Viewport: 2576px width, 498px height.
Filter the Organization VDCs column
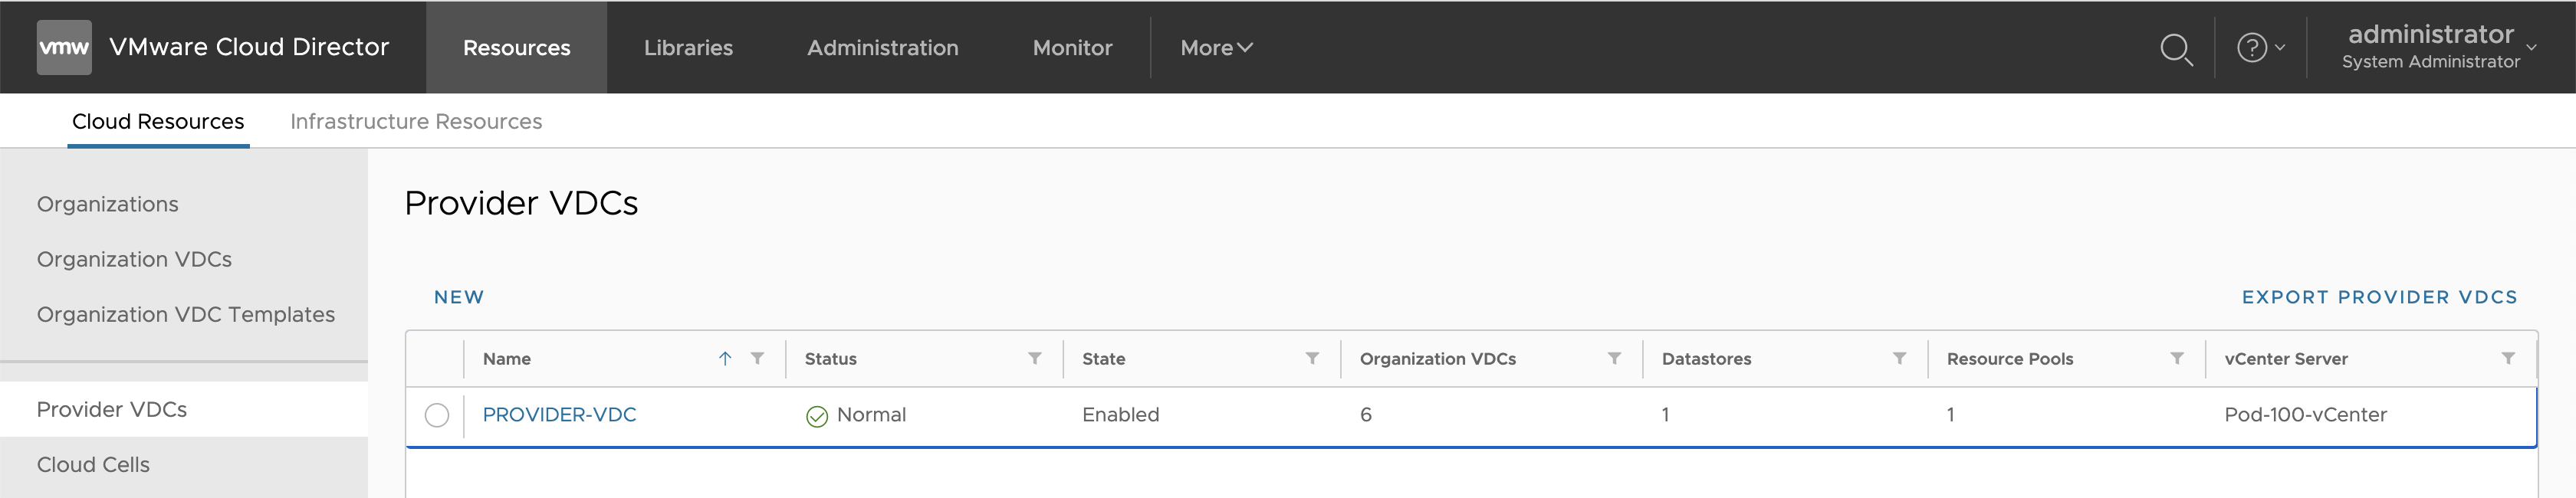(1614, 359)
